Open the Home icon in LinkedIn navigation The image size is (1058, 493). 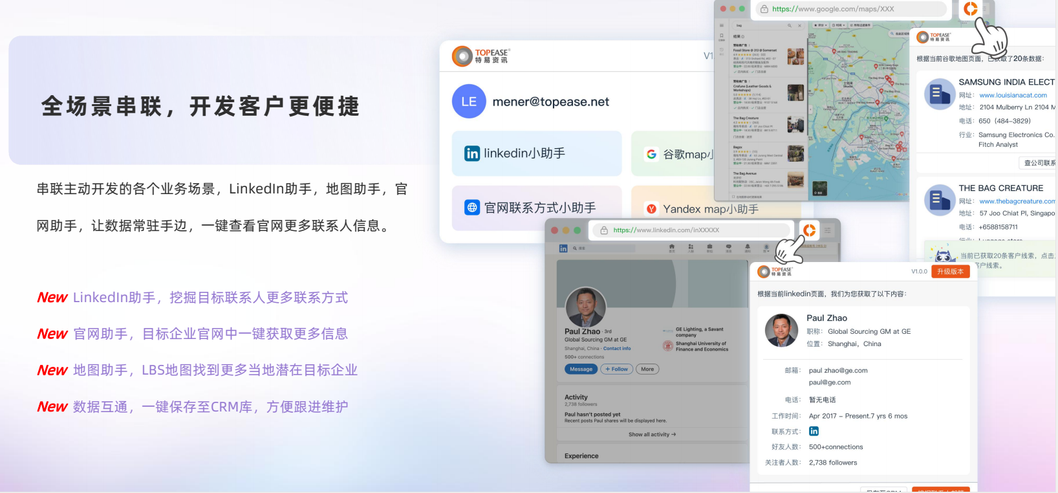pyautogui.click(x=672, y=248)
